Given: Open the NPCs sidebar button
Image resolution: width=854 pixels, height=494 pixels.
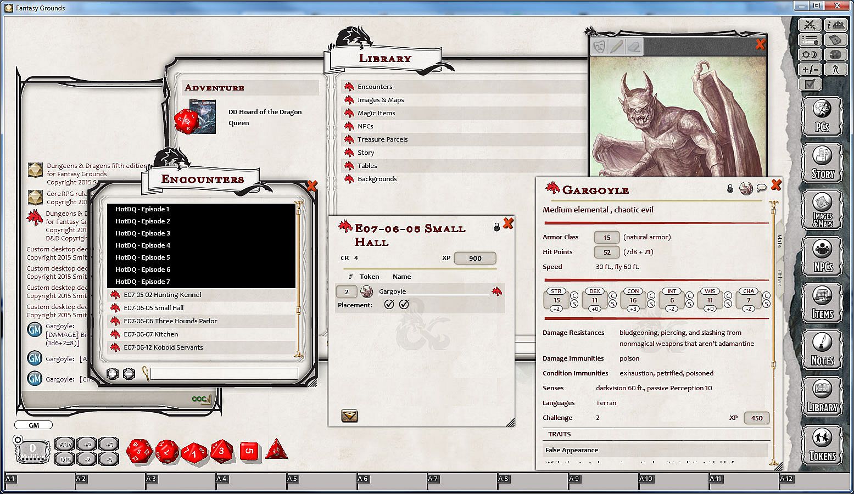Looking at the screenshot, I should (822, 256).
